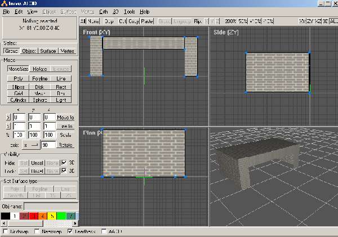The height and width of the screenshot is (237, 338).
Task: Toggle the Feedback checkbox off
Action: coord(70,231)
